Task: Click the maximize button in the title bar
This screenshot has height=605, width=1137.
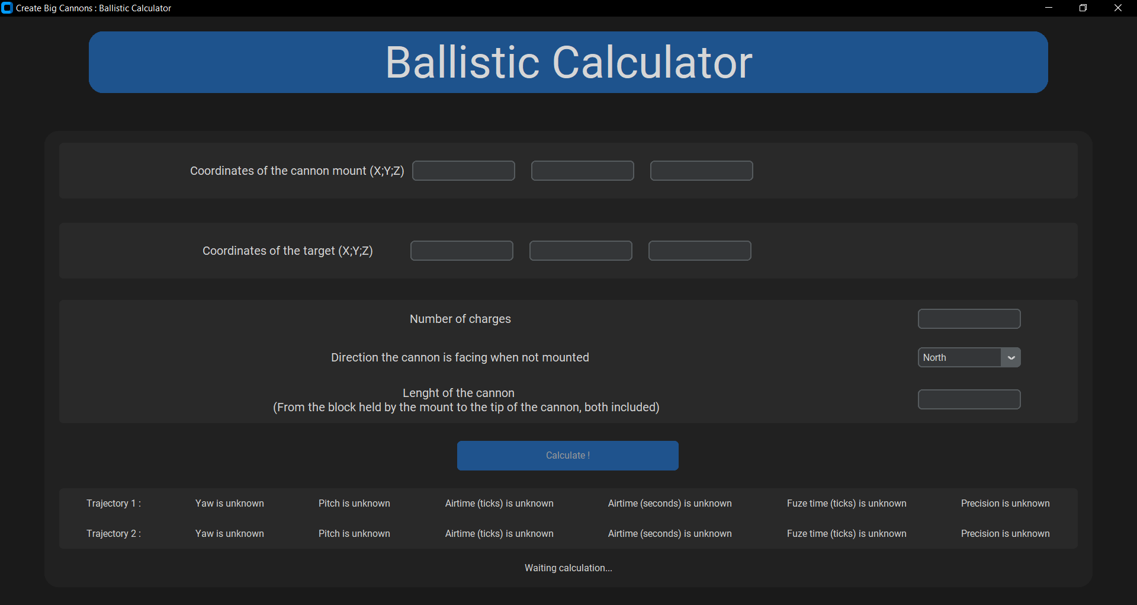Action: 1083,8
